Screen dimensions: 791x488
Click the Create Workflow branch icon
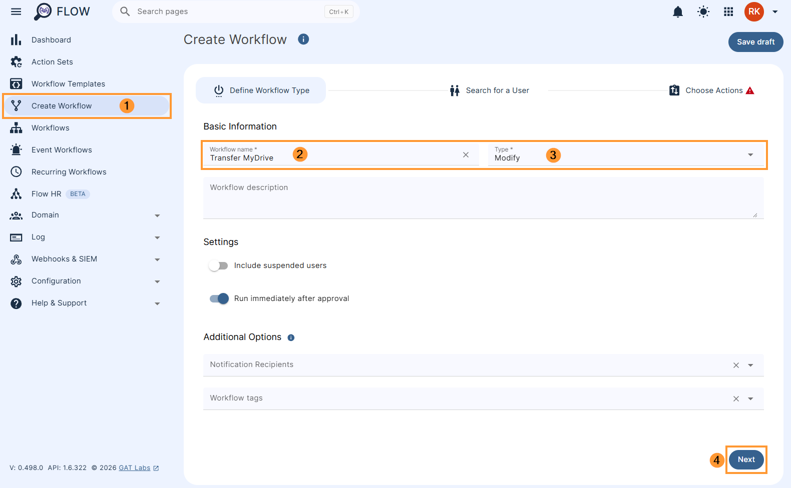tap(16, 106)
